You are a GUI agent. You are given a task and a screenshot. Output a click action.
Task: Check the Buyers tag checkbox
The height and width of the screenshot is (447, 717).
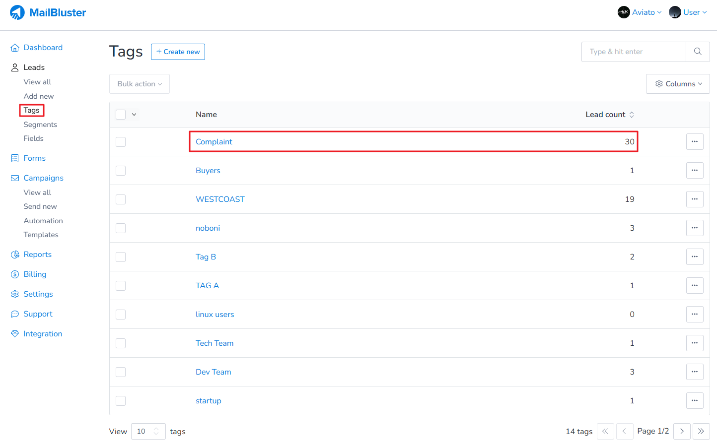click(x=121, y=171)
